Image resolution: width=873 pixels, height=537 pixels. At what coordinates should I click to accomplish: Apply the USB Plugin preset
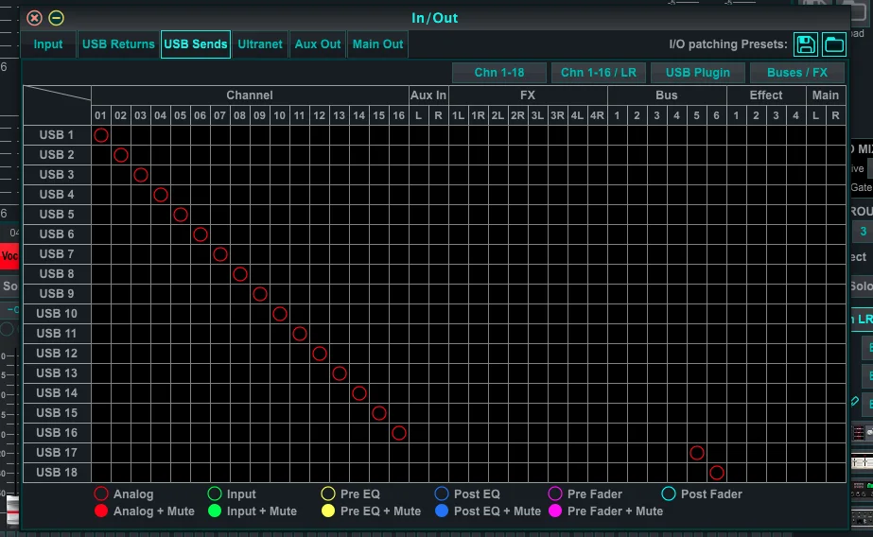point(697,73)
